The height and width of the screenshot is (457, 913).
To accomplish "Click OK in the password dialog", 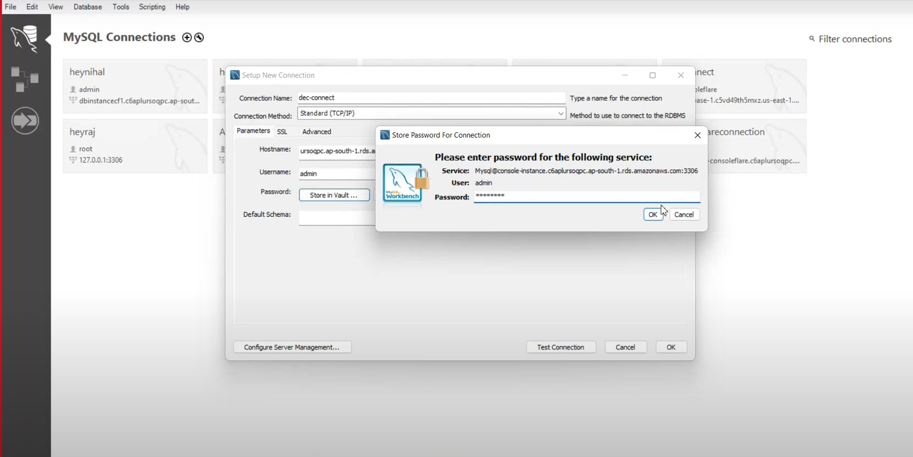I will click(652, 214).
